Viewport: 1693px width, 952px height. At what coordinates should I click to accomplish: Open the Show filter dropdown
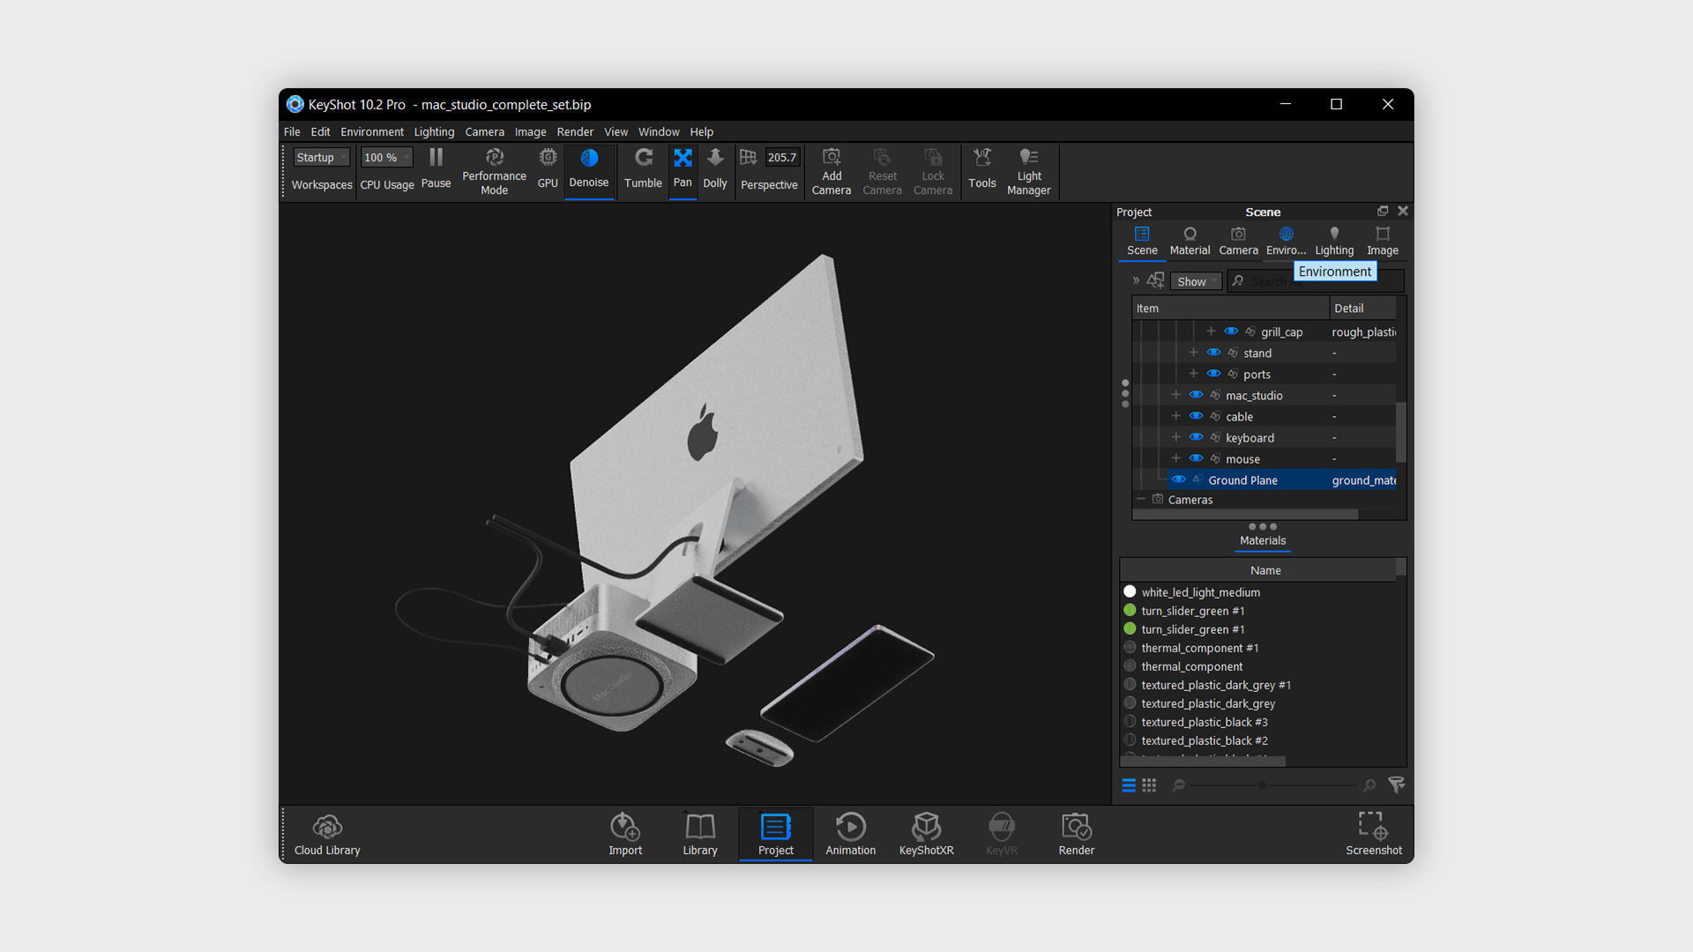pos(1197,281)
